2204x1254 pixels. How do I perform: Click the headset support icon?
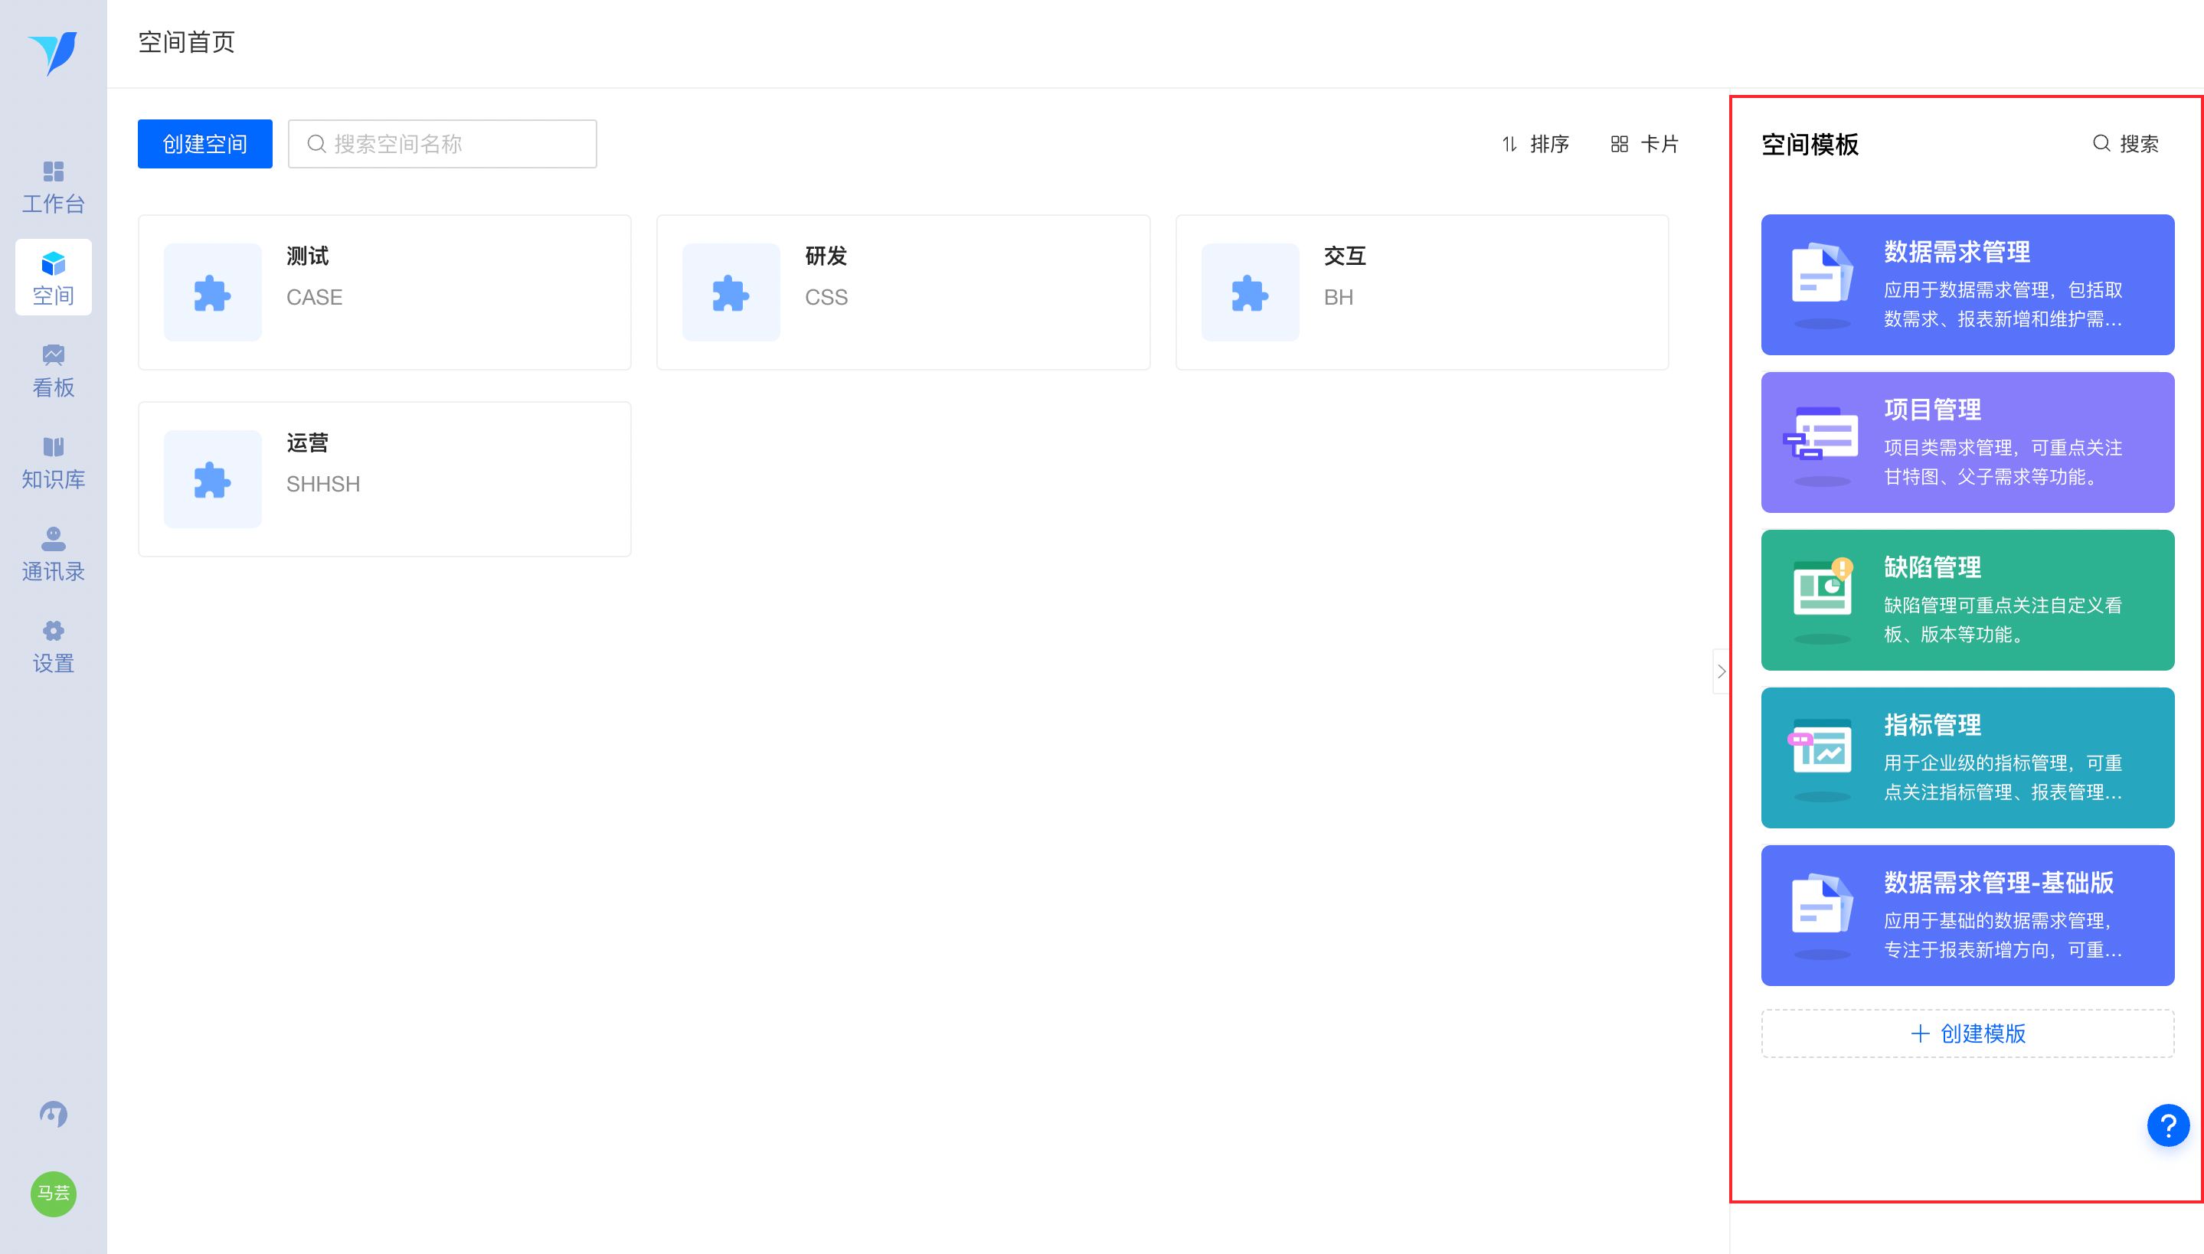click(x=54, y=1114)
